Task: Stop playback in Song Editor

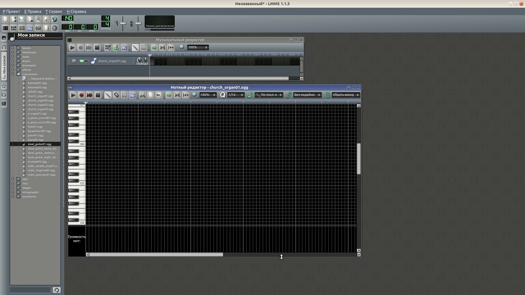Action: (x=97, y=48)
